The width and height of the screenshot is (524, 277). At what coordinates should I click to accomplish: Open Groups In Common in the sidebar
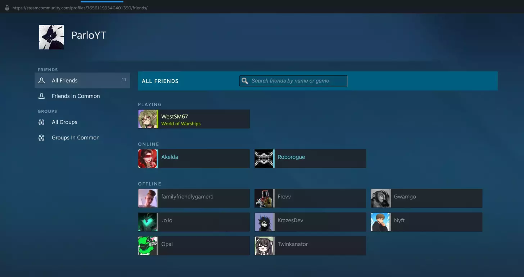pos(82,138)
